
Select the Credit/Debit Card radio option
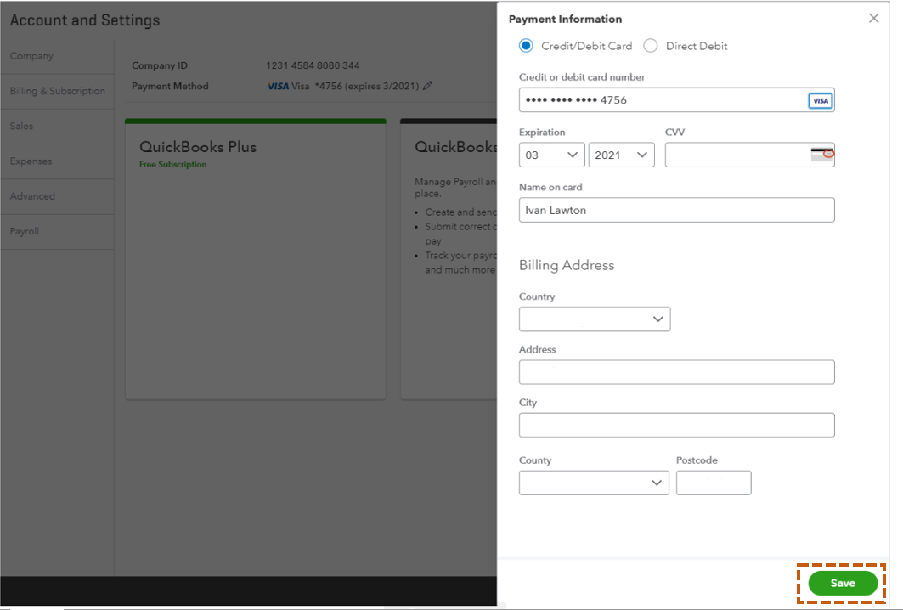pyautogui.click(x=526, y=46)
